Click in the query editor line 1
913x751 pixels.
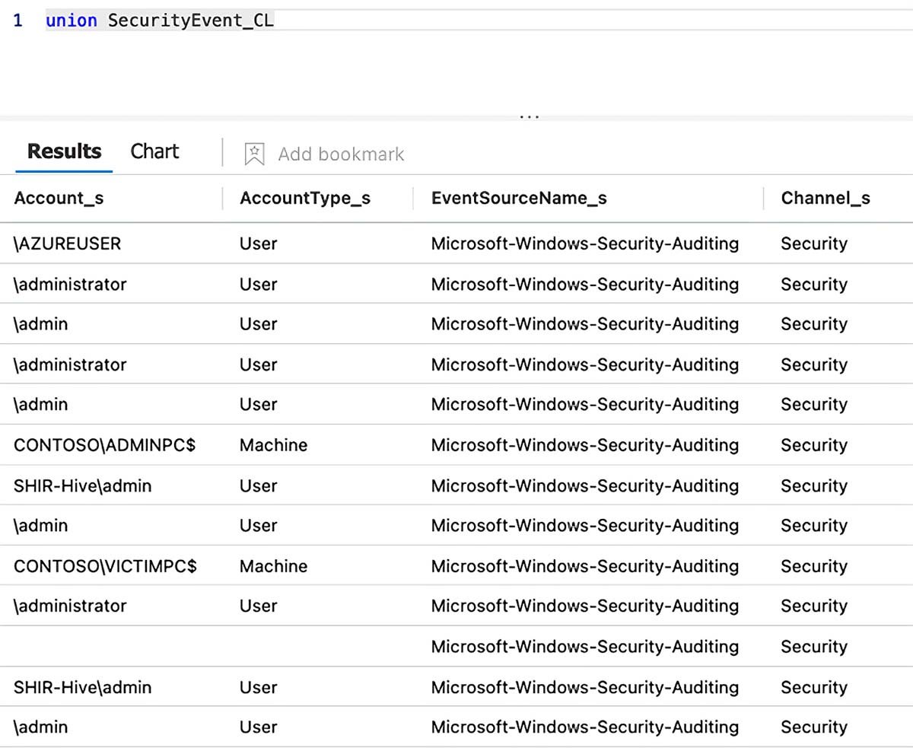coord(456,21)
